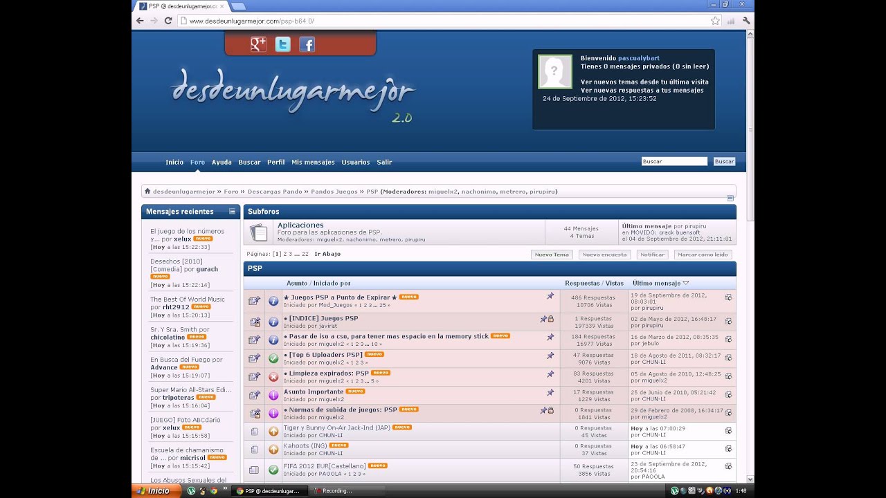Screen dimensions: 886x498
Task: Open Ayuda in the navigation menu
Action: 221,163
